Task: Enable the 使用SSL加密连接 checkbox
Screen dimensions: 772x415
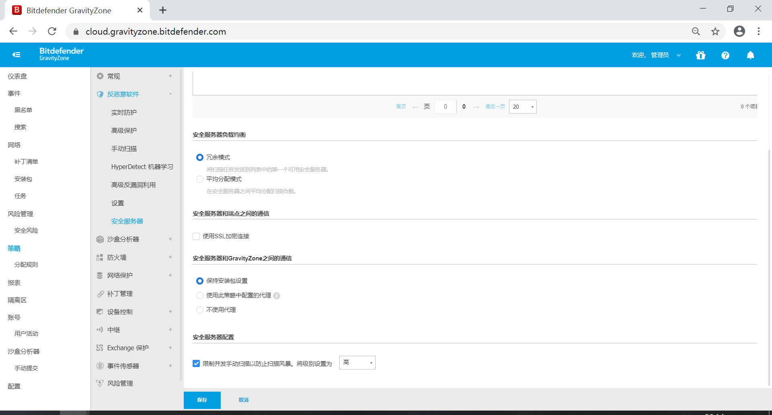Action: pyautogui.click(x=196, y=236)
